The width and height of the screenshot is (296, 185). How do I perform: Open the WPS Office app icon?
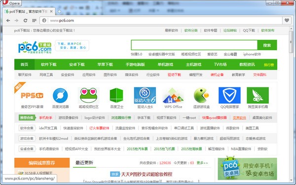(x=173, y=96)
